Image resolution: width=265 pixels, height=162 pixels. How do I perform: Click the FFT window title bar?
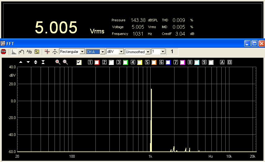tap(124, 44)
